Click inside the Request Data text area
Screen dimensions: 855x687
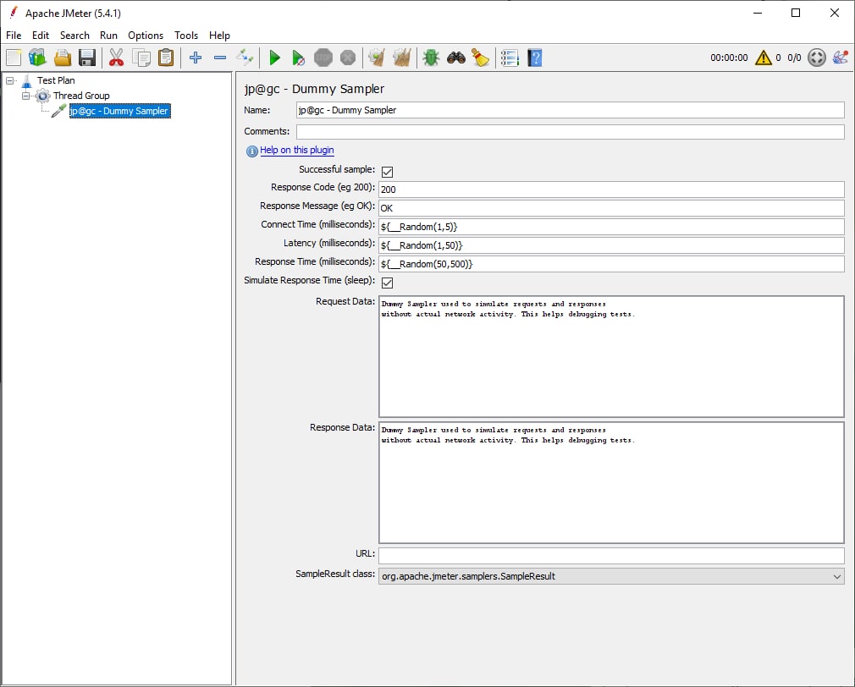tap(611, 357)
